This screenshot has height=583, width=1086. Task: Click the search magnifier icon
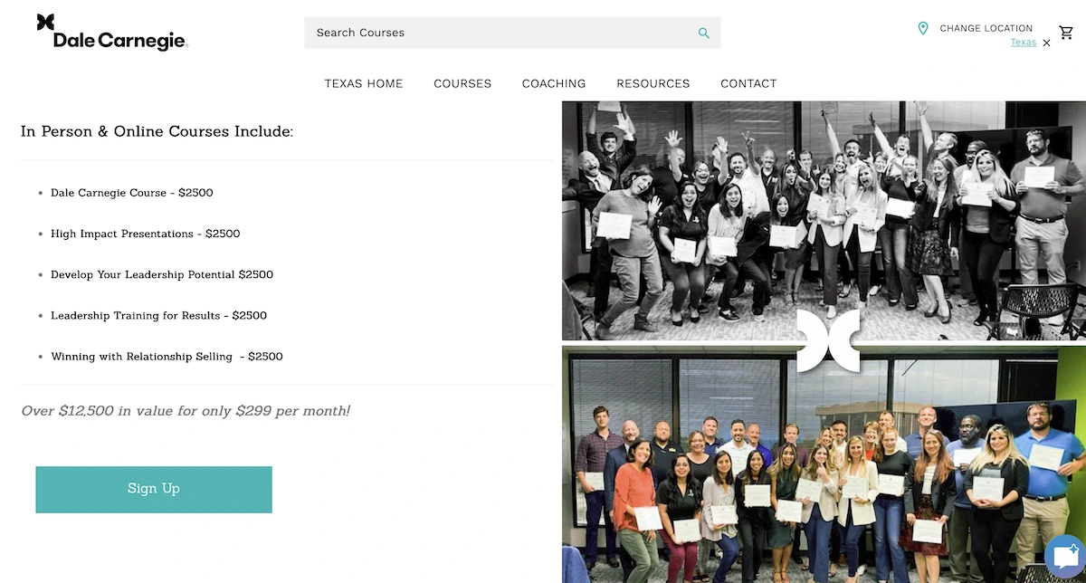(x=704, y=33)
